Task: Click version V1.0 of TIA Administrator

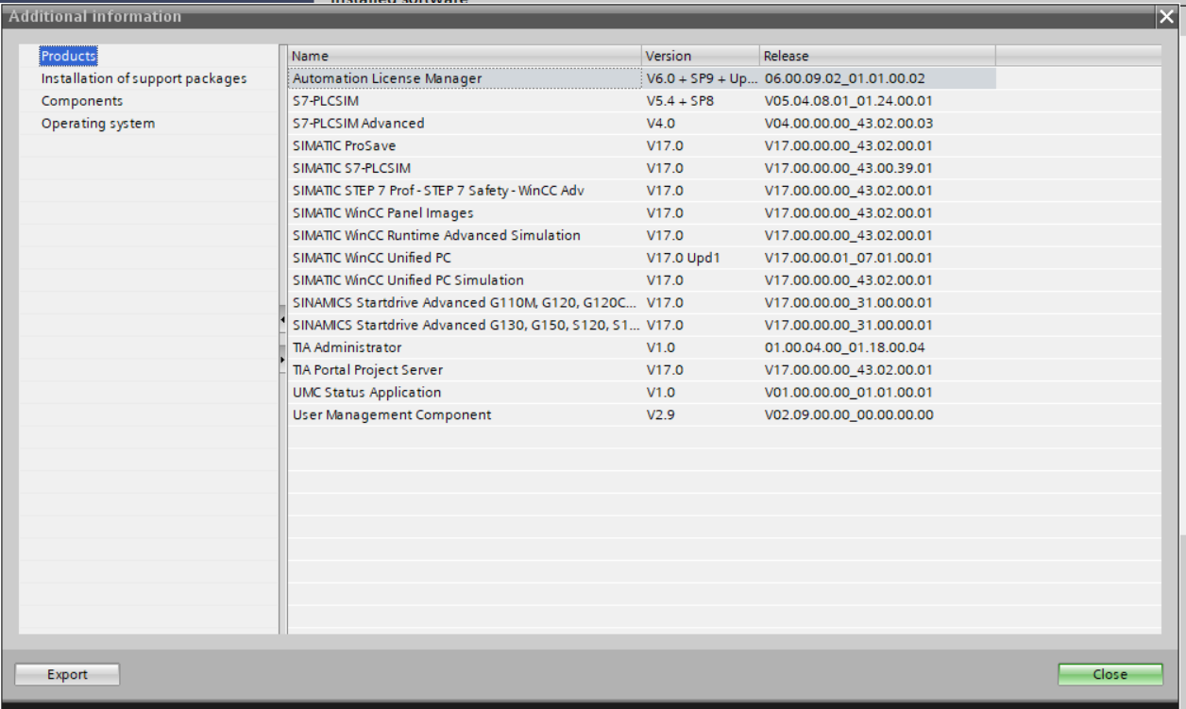Action: pos(702,347)
